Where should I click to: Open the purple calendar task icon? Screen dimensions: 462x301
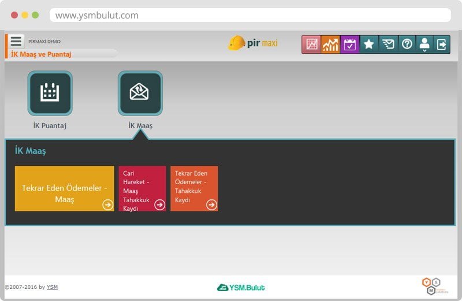click(349, 44)
